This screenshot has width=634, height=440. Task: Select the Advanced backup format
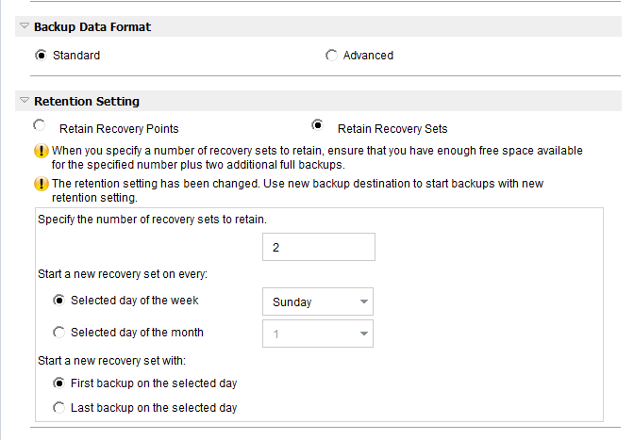click(x=331, y=56)
